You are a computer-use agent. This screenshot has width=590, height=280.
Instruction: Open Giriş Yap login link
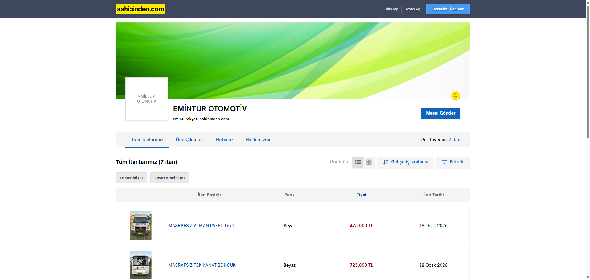pos(391,9)
